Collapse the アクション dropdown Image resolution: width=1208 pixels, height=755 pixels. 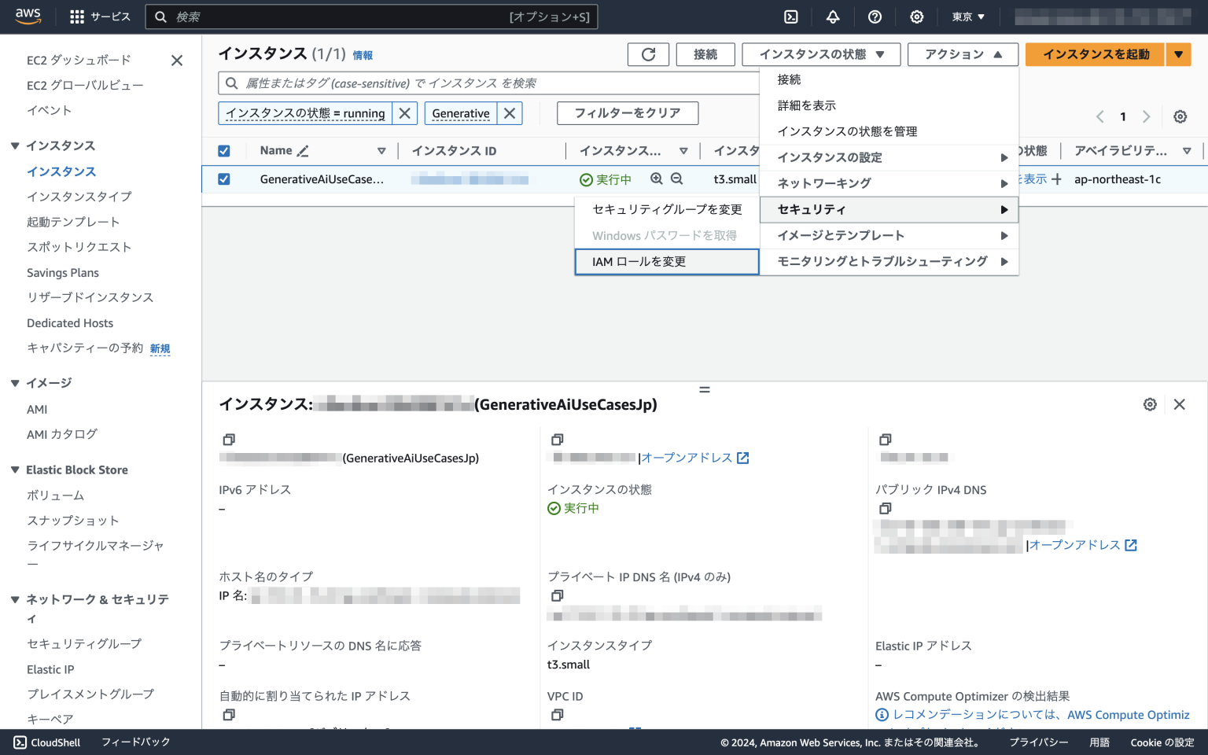click(963, 54)
